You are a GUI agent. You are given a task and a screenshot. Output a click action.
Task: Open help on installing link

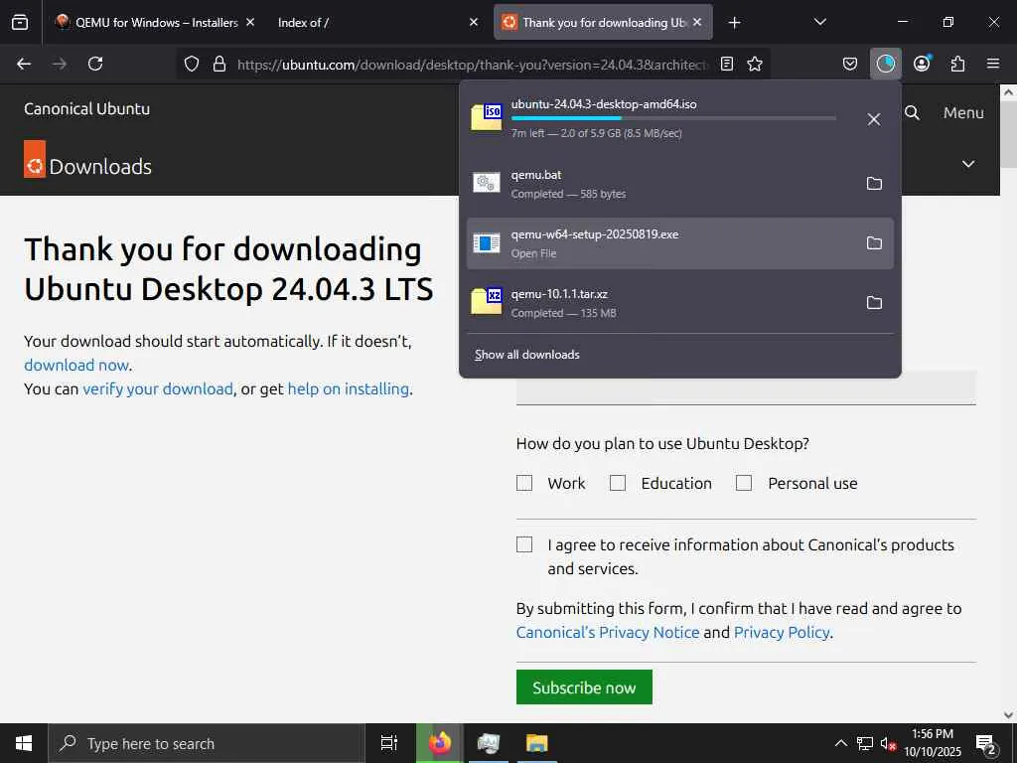(349, 389)
